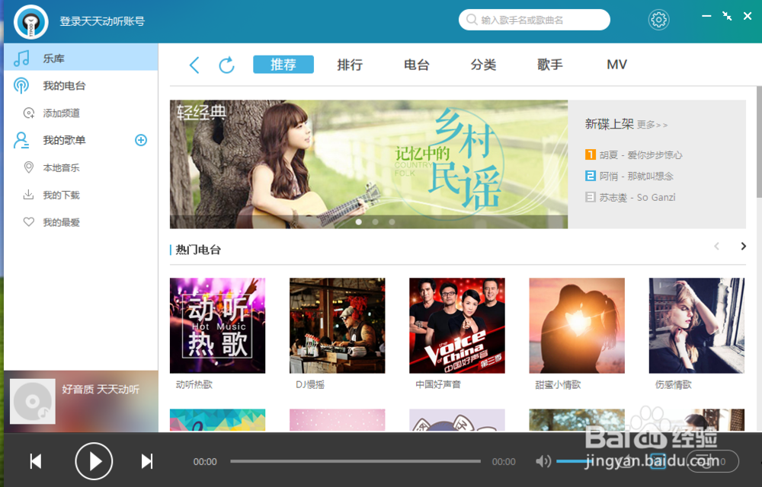Viewport: 762px width, 487px height.
Task: Open 甜蜜小情歌 station thumbnail
Action: 577,326
